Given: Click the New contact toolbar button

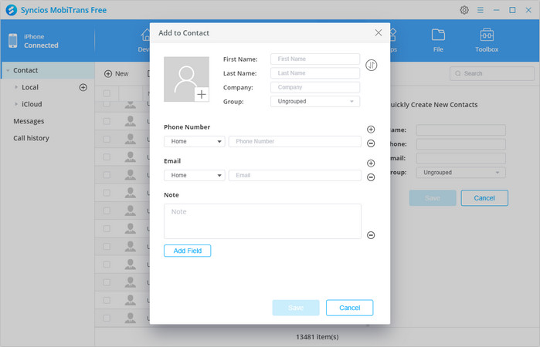Looking at the screenshot, I should (117, 73).
